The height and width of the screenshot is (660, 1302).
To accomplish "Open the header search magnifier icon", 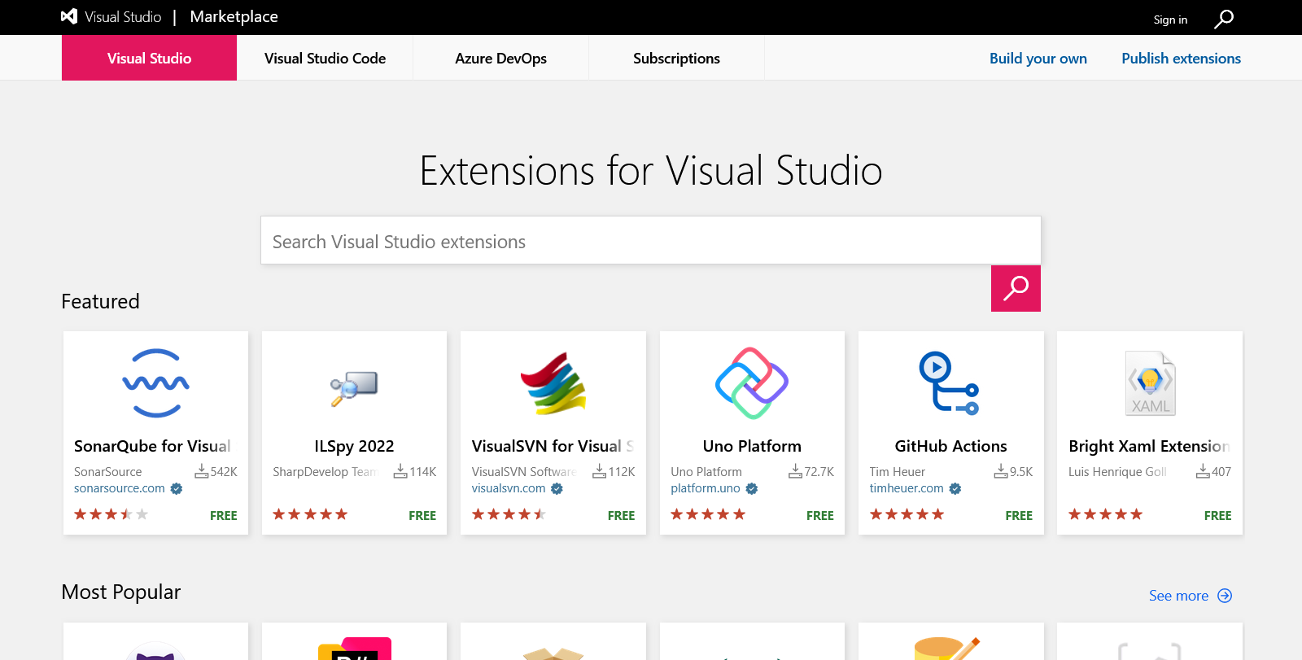I will [x=1224, y=19].
